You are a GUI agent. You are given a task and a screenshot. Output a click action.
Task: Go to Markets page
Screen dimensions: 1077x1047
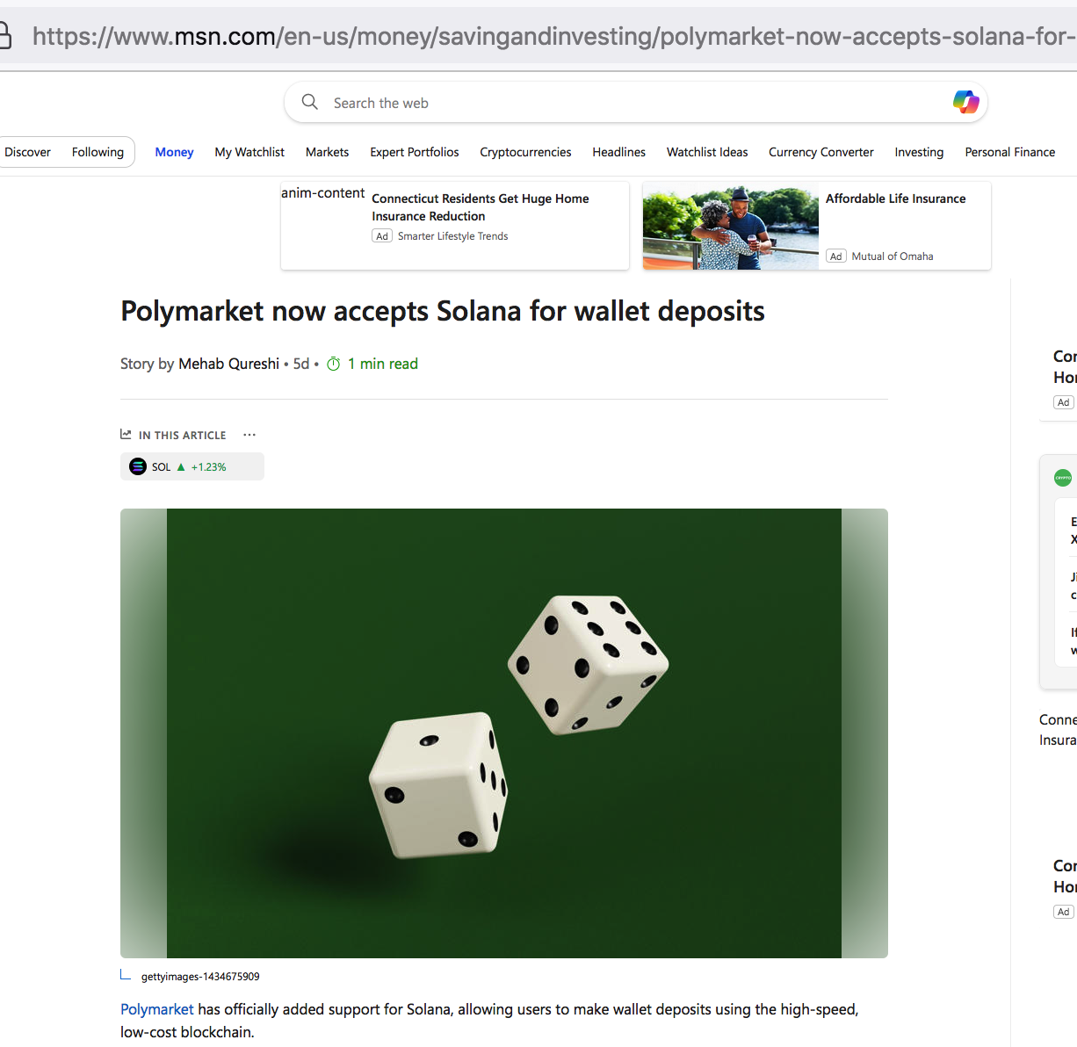point(327,152)
